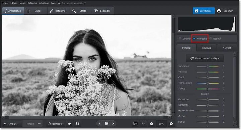Open the Fichier menu

coord(5,3)
